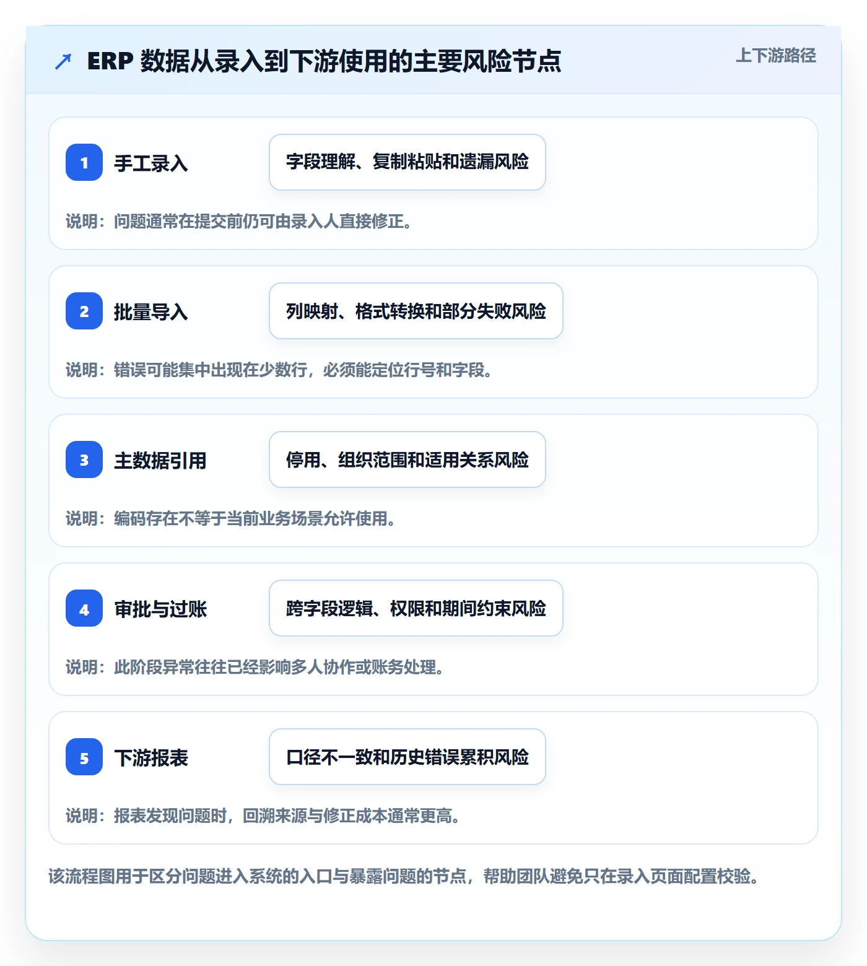This screenshot has width=867, height=966.
Task: Click the number 1 step badge
Action: (84, 162)
